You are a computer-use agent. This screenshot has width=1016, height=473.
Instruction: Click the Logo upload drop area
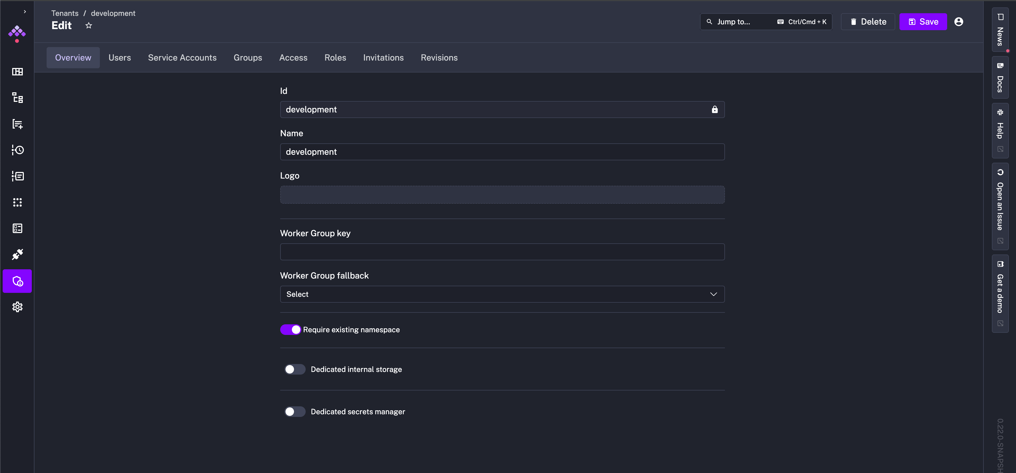point(502,194)
